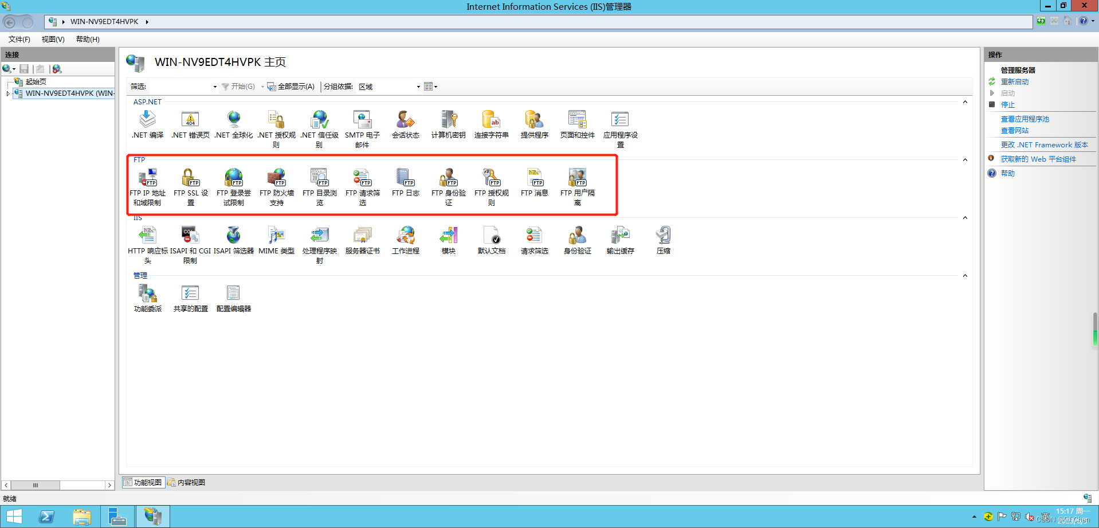Image resolution: width=1099 pixels, height=528 pixels.
Task: Open 配置编辑器 feature
Action: (234, 298)
